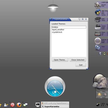The height and width of the screenshot is (108, 108).
Task: Click the X logo icon in SuperKaramba's title bar
Action: pos(52,19)
